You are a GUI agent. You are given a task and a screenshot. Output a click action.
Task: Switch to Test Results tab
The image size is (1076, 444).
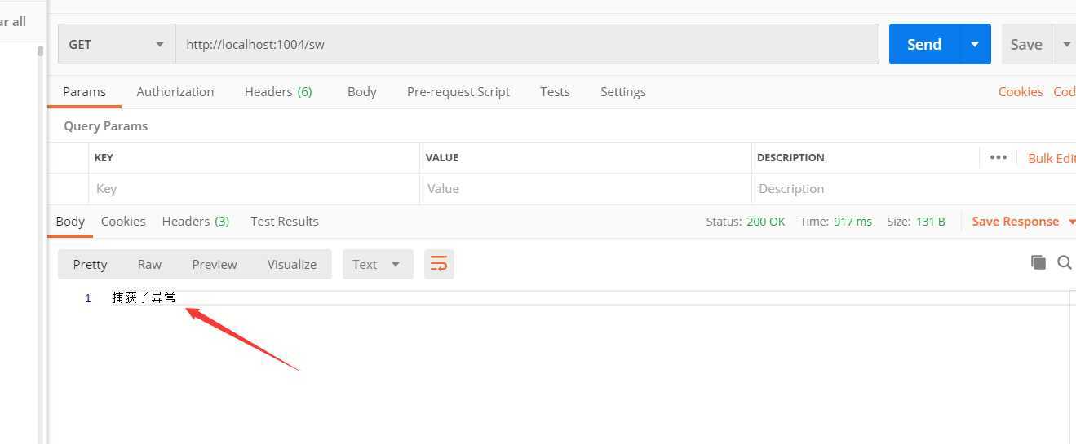point(284,222)
